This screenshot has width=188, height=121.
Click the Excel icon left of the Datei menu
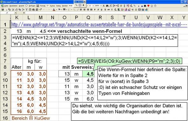2,6
